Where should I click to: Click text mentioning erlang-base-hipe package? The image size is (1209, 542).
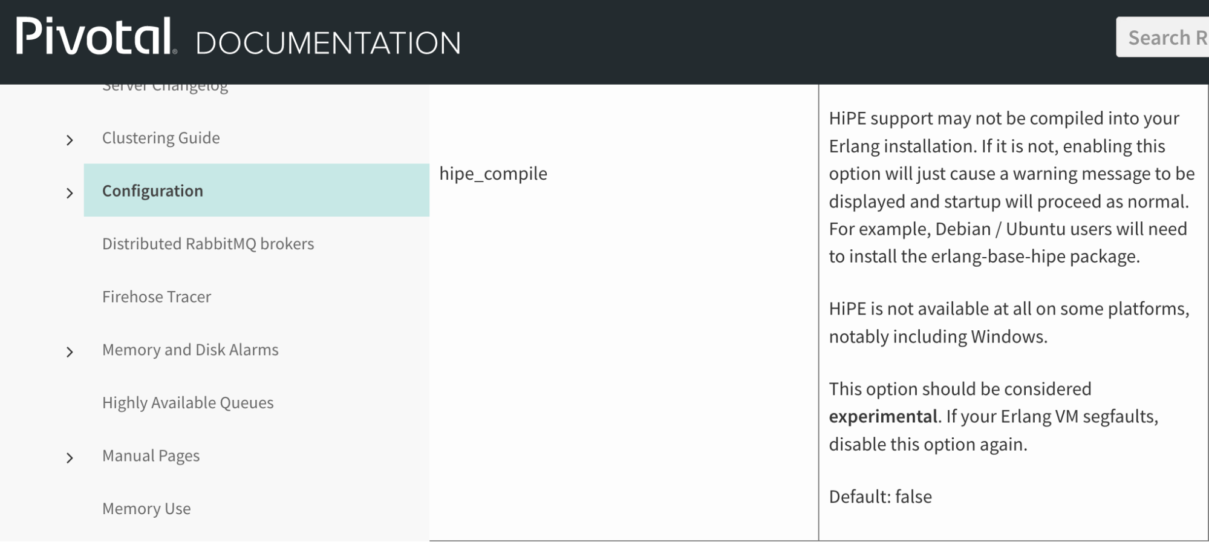point(984,256)
